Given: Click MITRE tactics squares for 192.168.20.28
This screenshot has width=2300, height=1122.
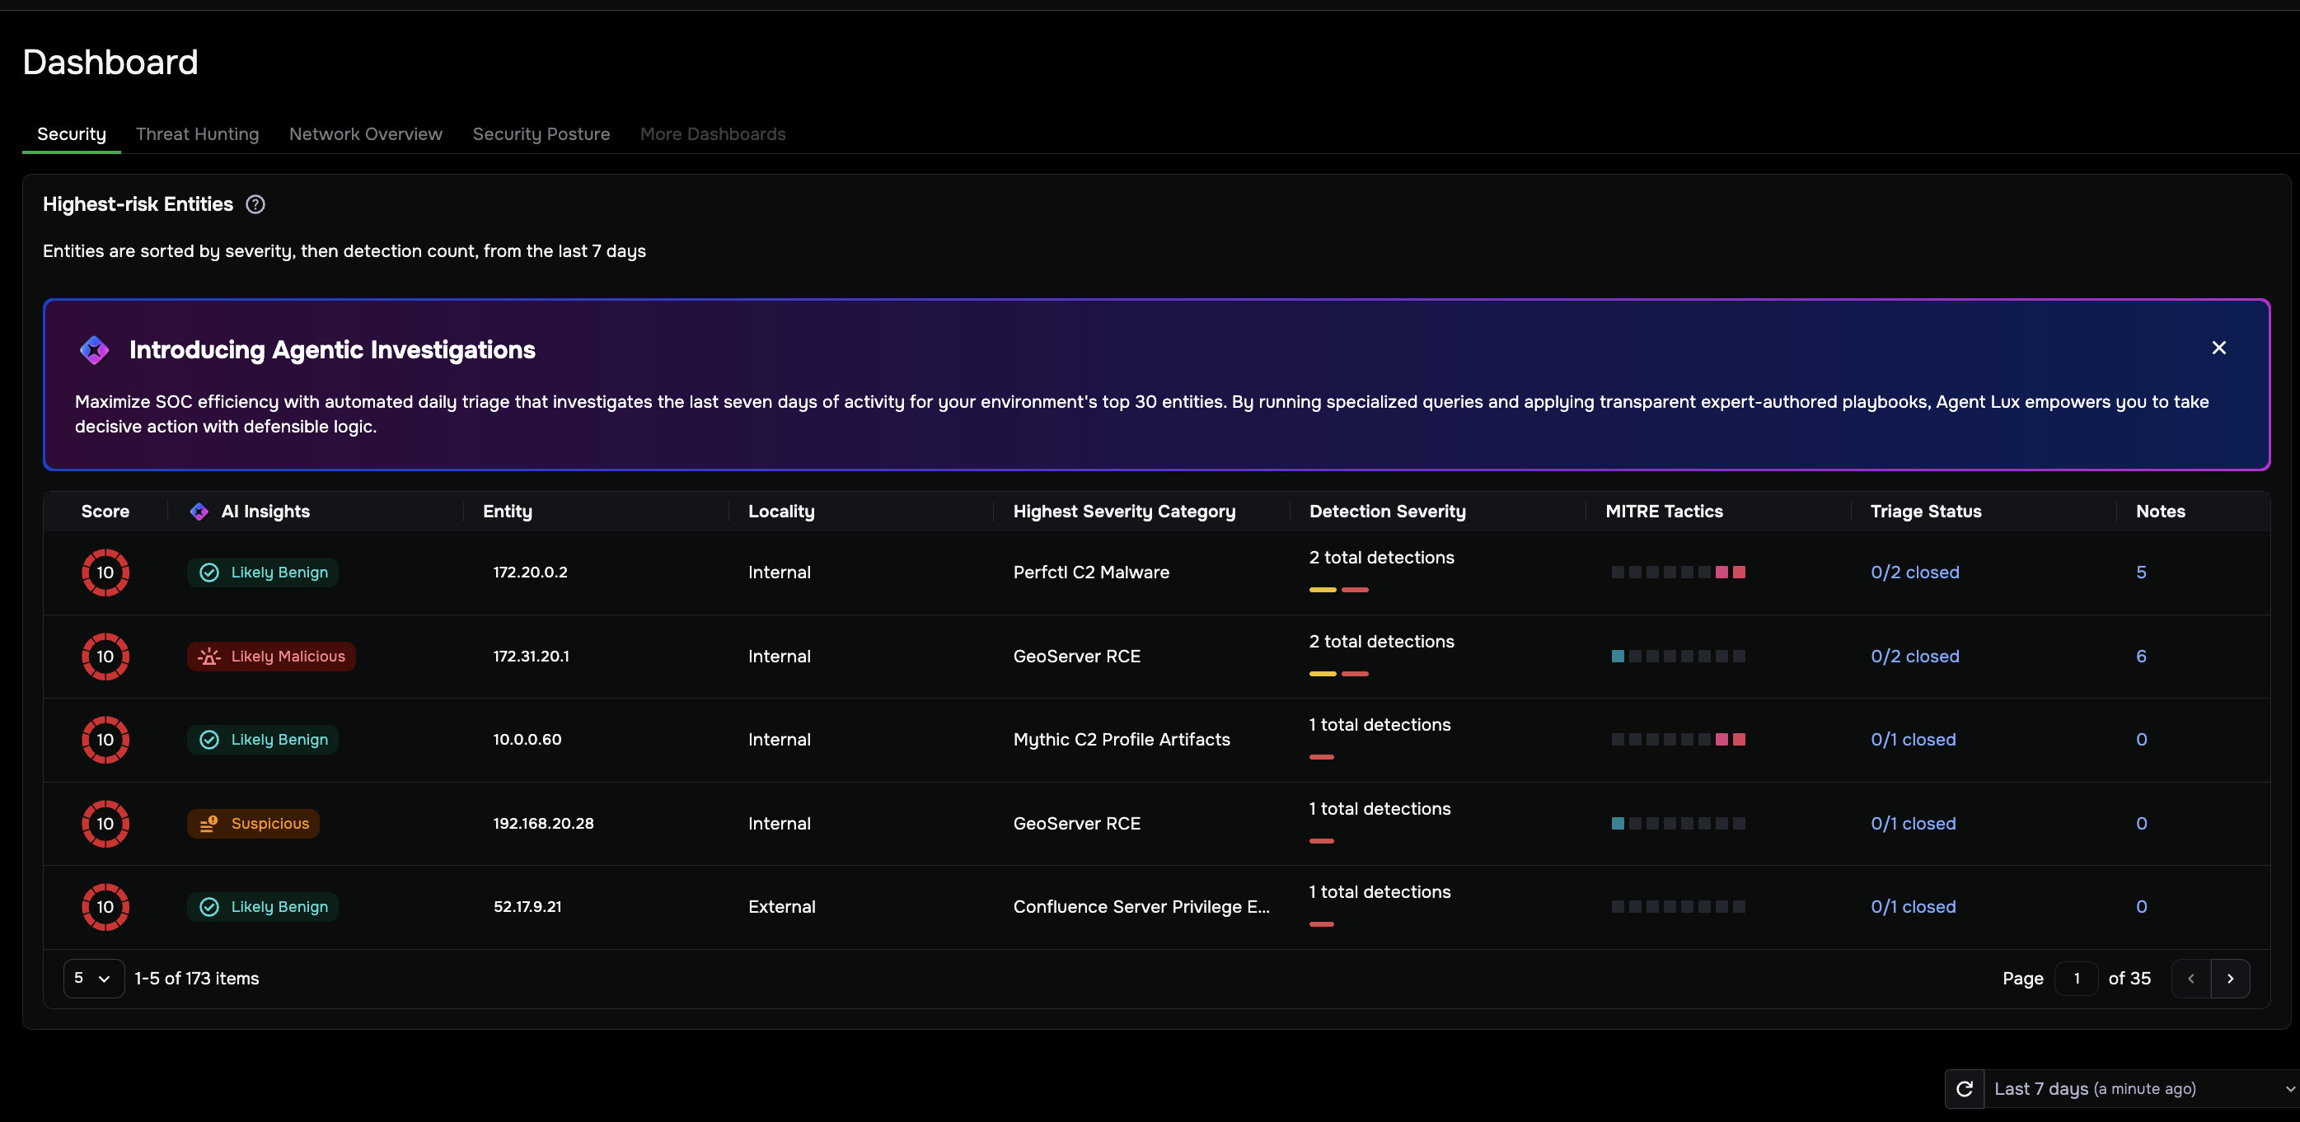Looking at the screenshot, I should coord(1678,823).
